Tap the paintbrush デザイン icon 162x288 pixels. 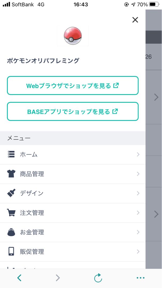pos(11,193)
